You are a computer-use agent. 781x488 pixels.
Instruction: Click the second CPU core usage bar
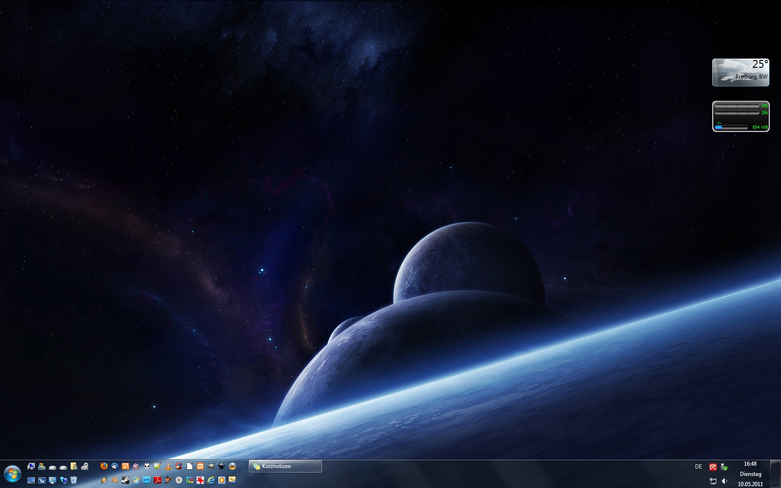(737, 112)
